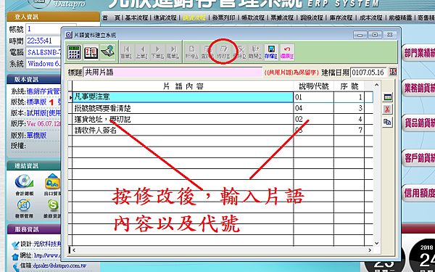Open the 發票列印 menu

pyautogui.click(x=223, y=17)
